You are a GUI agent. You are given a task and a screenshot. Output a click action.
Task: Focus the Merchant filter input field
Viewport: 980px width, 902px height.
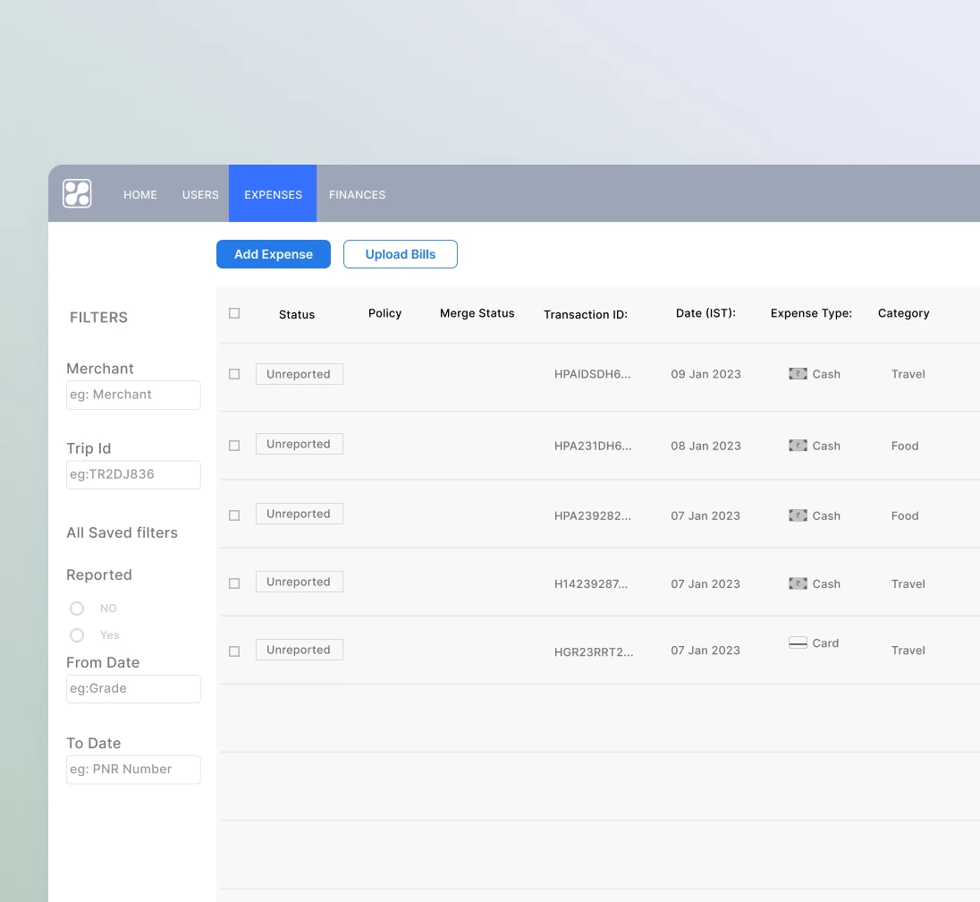point(133,395)
